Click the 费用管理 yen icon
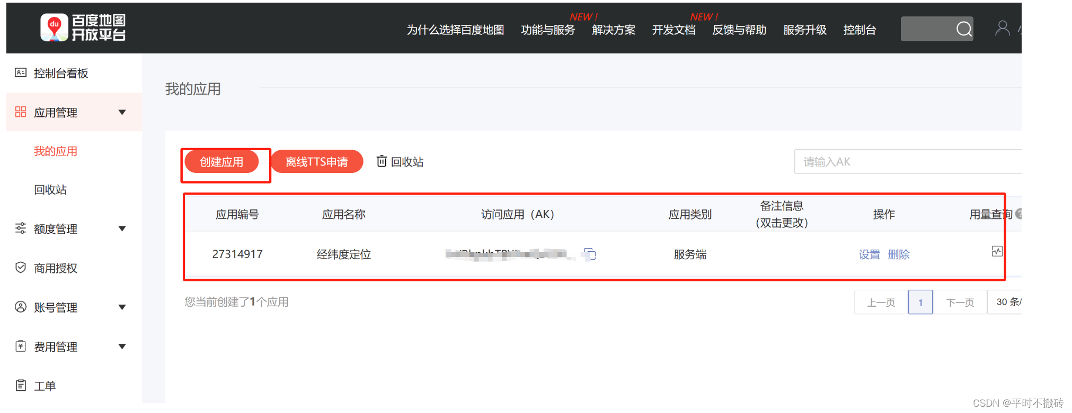Screen dimensions: 1072x413 (21, 346)
